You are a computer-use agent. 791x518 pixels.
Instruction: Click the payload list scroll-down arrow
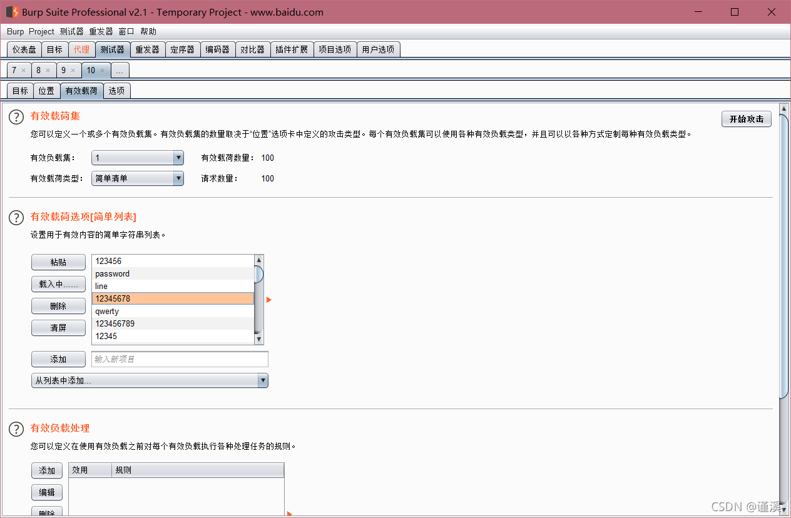(x=259, y=339)
